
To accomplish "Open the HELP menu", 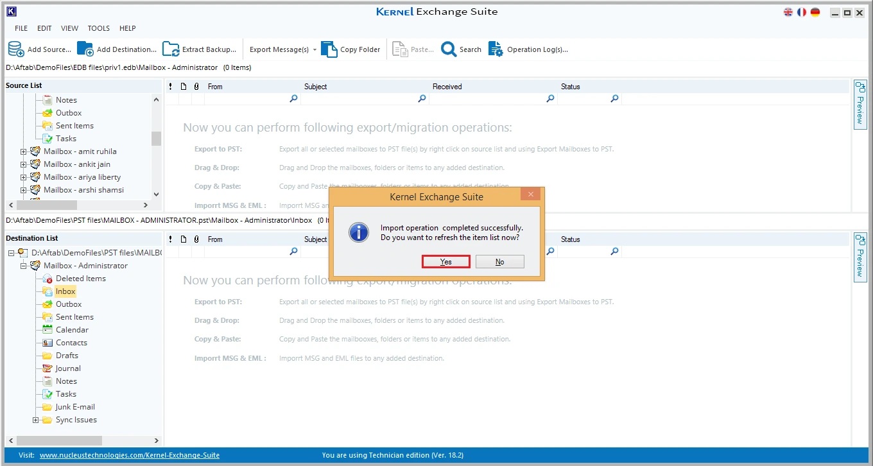I will coord(128,28).
